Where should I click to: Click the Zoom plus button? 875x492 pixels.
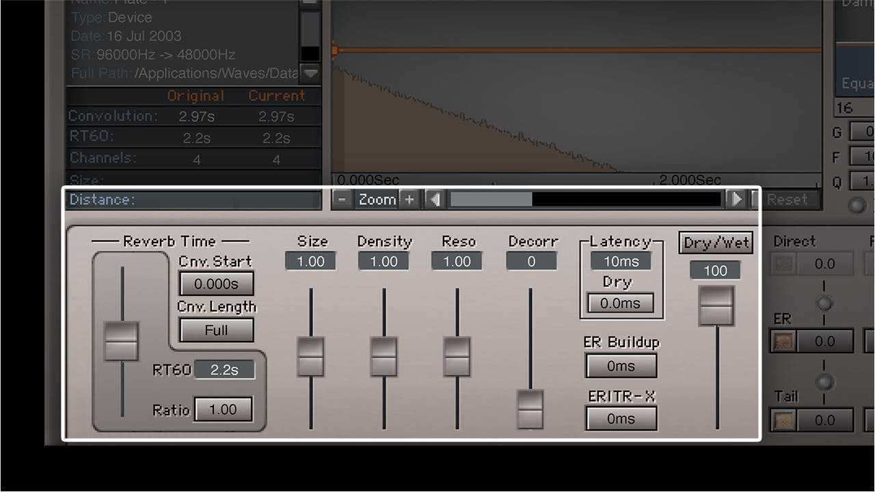(409, 199)
